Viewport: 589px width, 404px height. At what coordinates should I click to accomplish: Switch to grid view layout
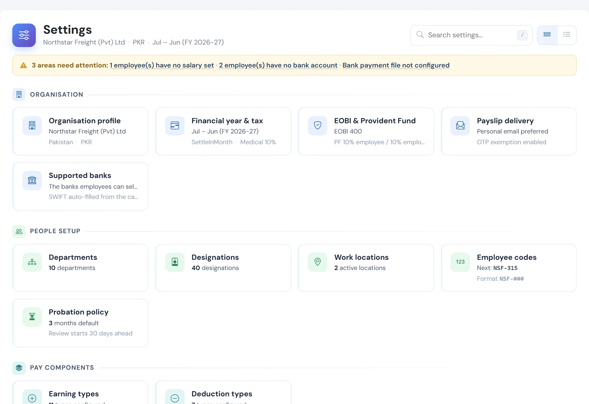click(547, 35)
